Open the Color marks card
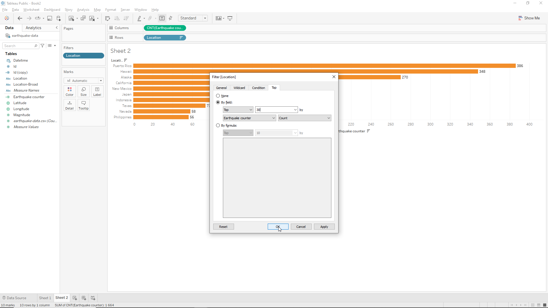Viewport: 548px width, 308px height. pos(69,91)
